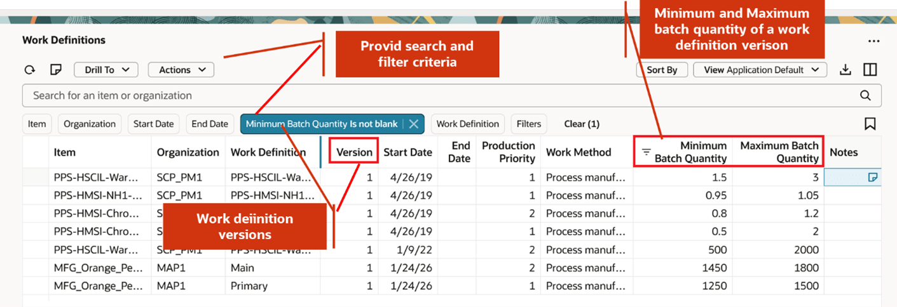Click the refresh icon in Work Definitions toolbar
Screen dimensions: 897x307
click(30, 70)
